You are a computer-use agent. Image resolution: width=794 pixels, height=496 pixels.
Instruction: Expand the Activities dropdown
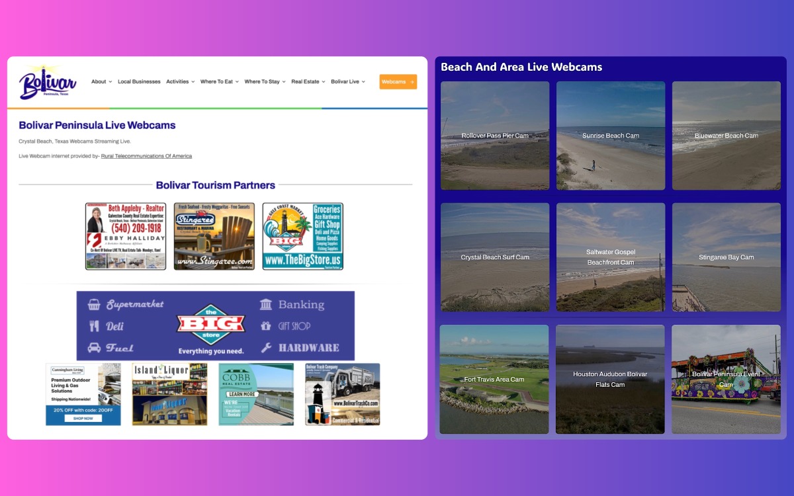click(179, 81)
